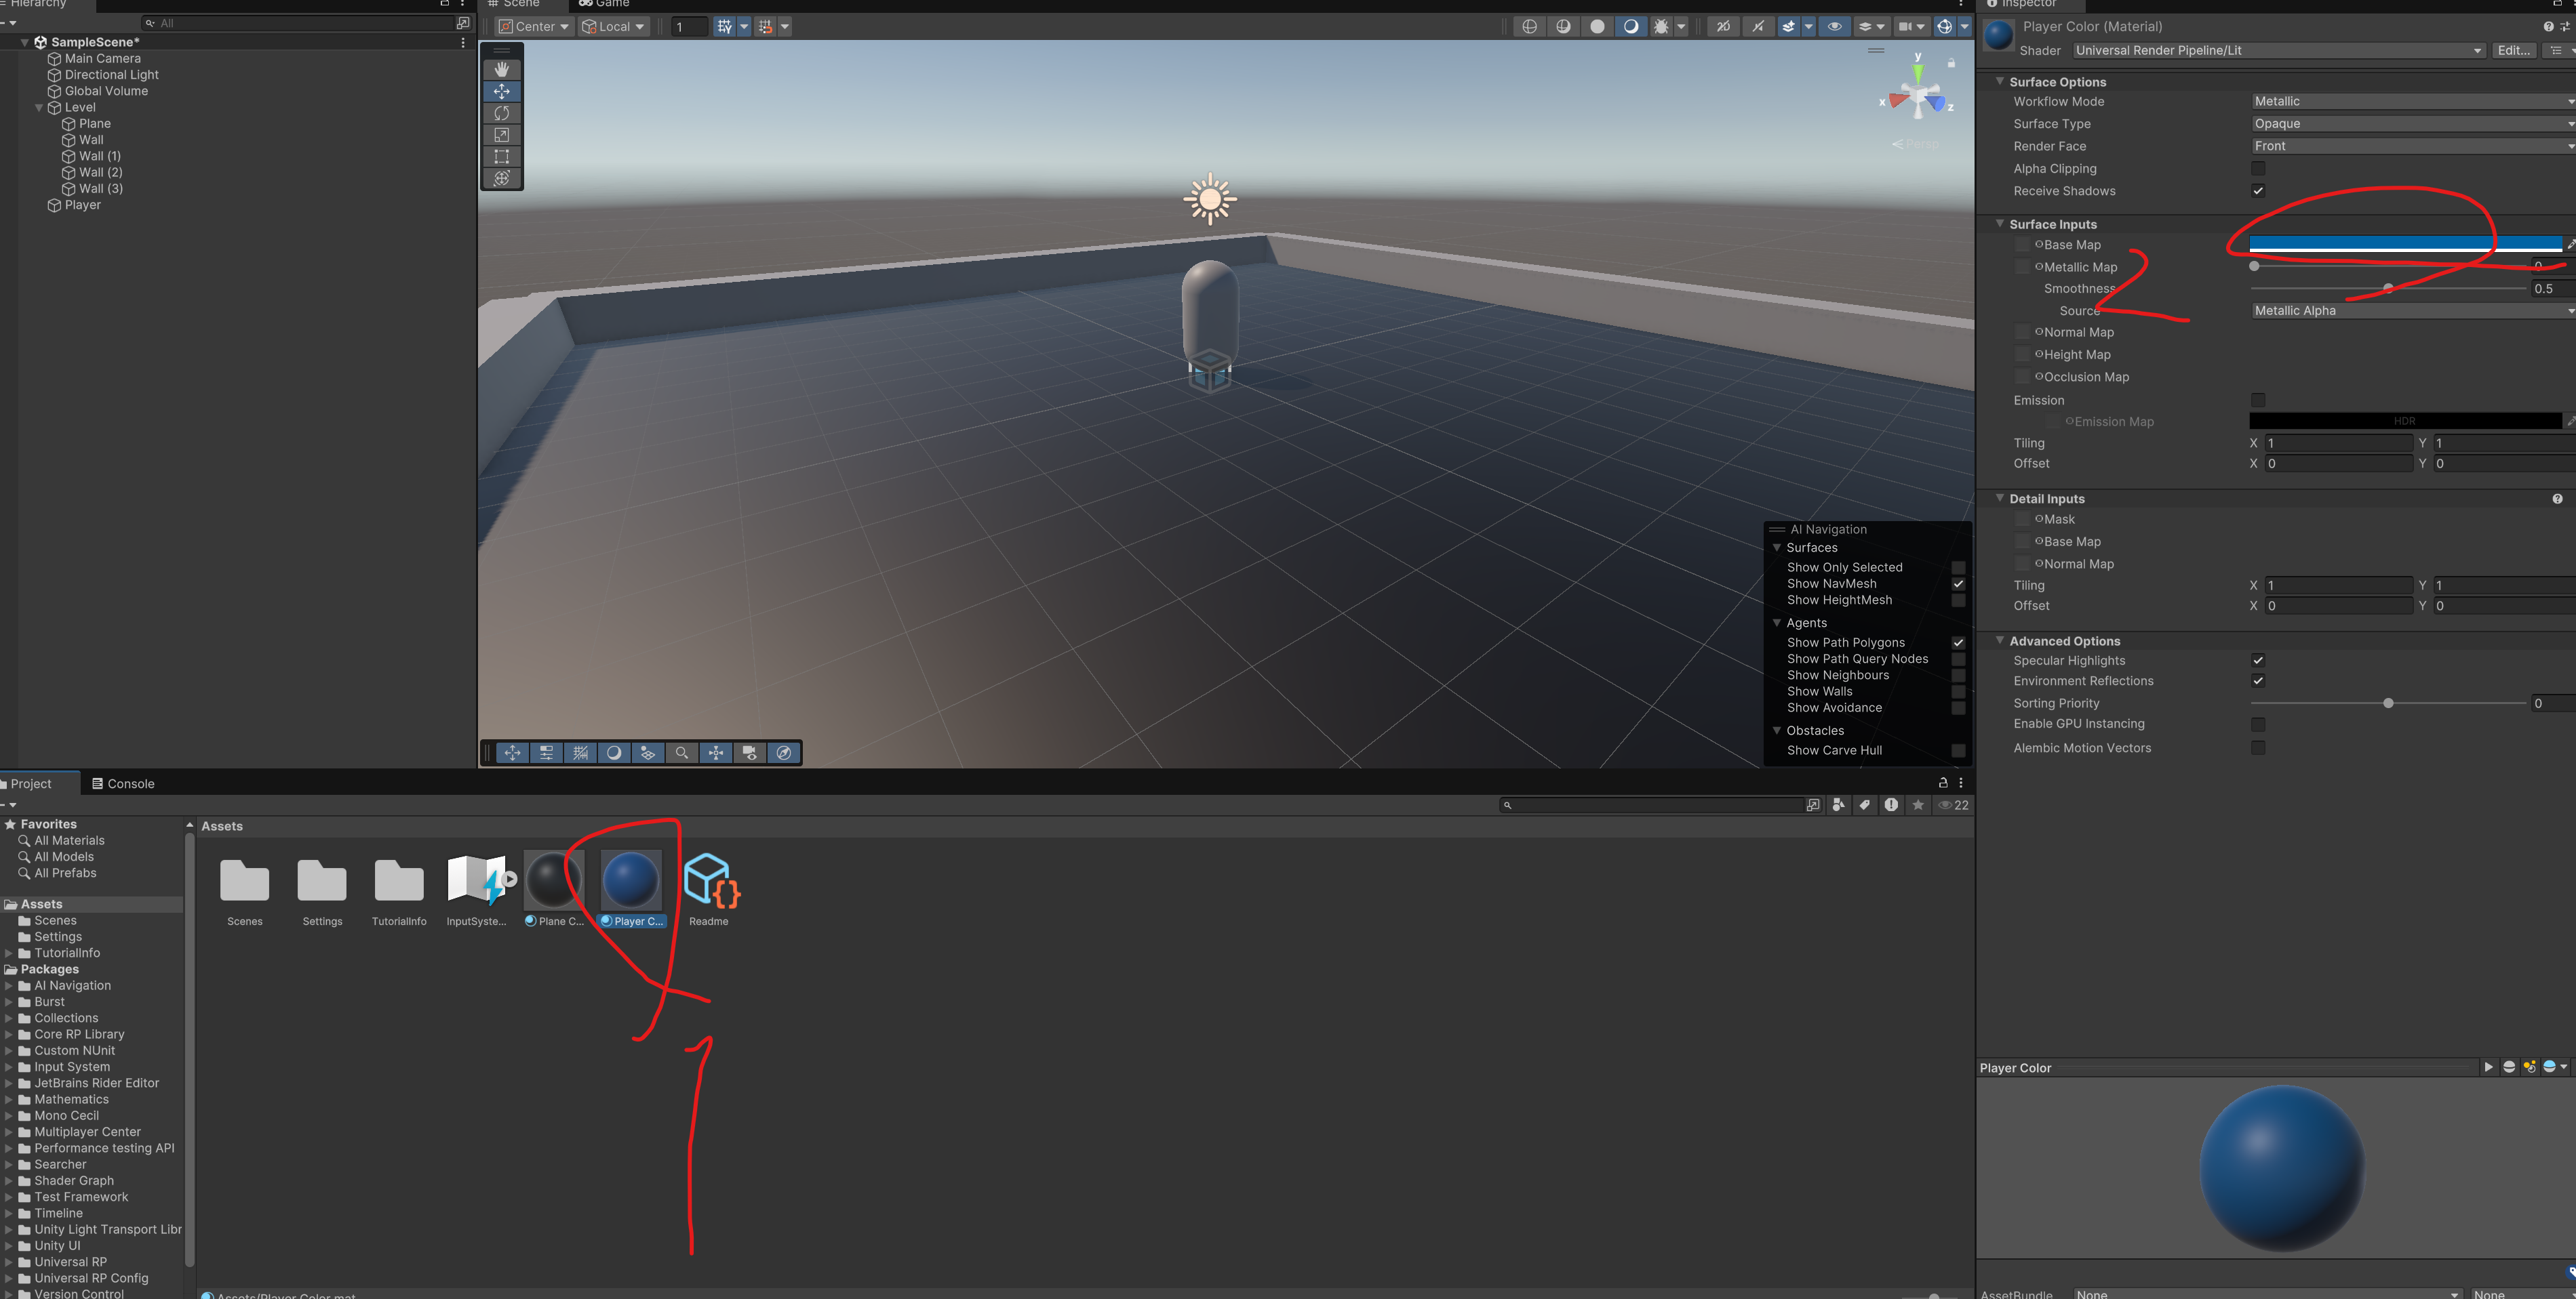Disable Show NavMesh checkbox

tap(1958, 583)
